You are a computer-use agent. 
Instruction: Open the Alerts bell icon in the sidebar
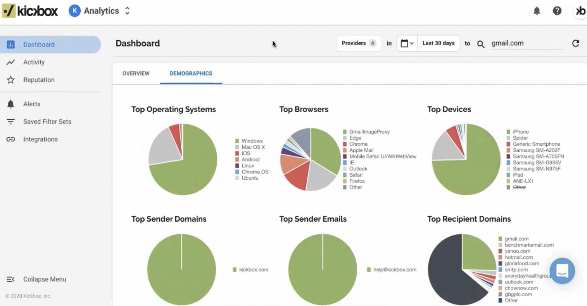coord(11,104)
